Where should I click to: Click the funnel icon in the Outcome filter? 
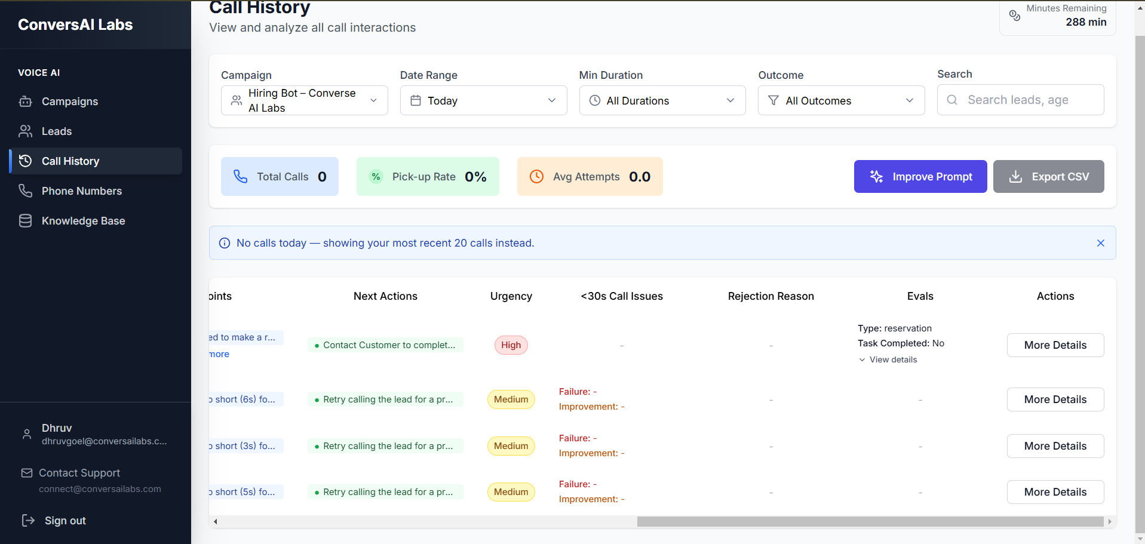click(773, 100)
